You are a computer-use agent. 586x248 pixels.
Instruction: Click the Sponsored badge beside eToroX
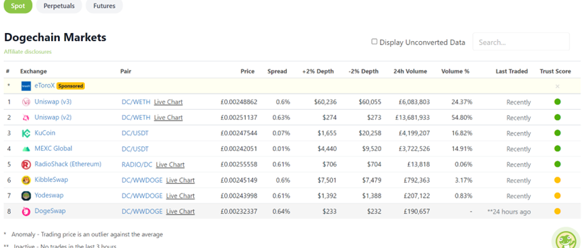click(71, 86)
